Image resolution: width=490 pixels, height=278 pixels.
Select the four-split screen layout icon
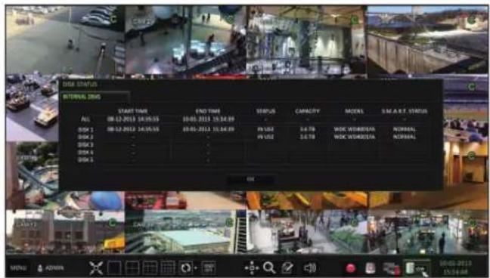(132, 268)
